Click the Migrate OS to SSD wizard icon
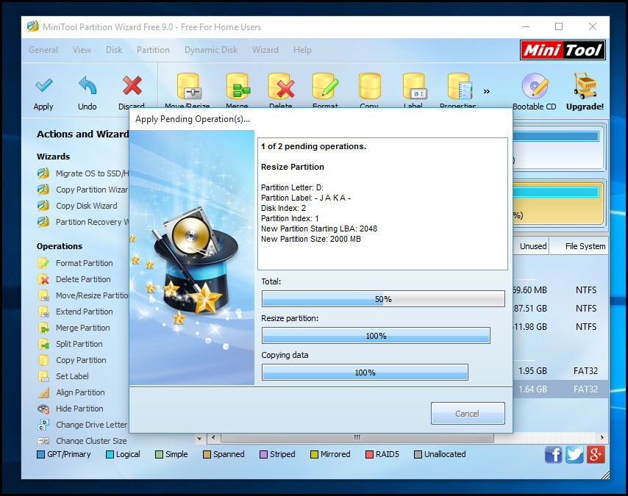The height and width of the screenshot is (496, 628). click(43, 173)
